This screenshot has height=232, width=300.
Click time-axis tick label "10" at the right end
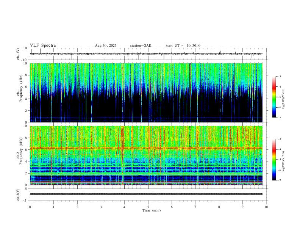click(x=266, y=207)
